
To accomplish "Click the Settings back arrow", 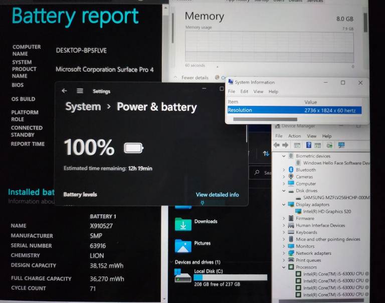I will pyautogui.click(x=64, y=91).
